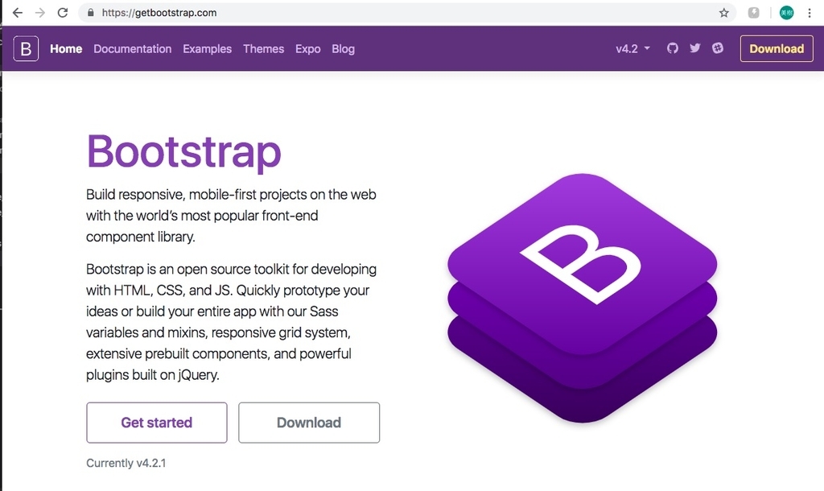Viewport: 824px width, 491px height.
Task: Select the Home nav item
Action: 66,49
